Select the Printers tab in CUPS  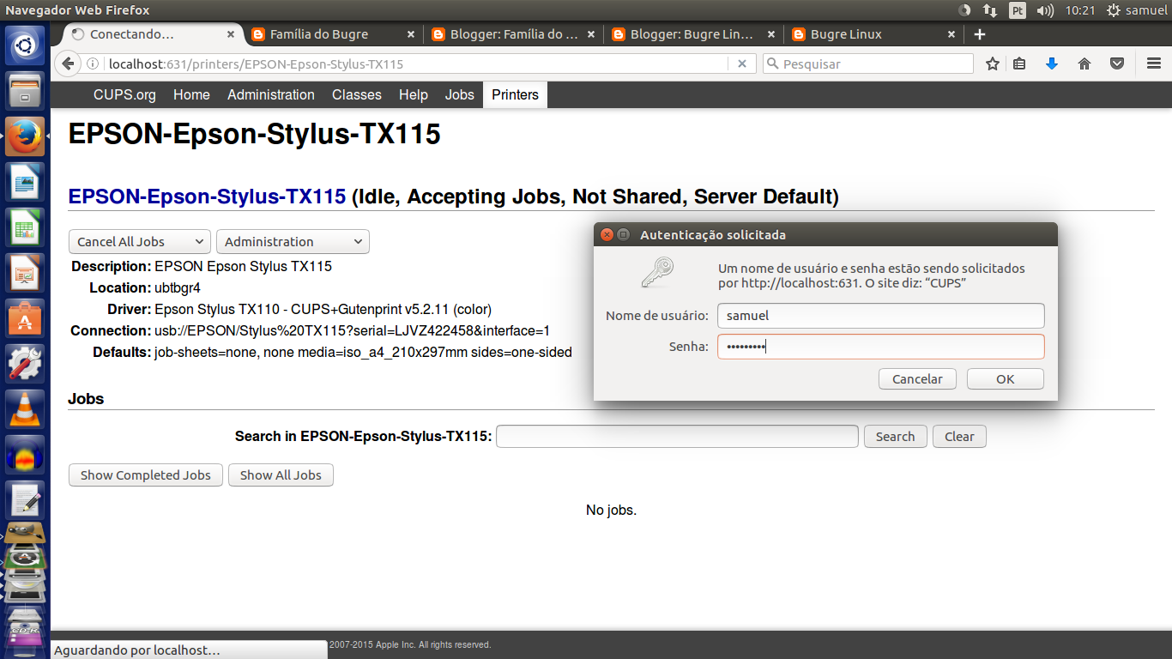pyautogui.click(x=515, y=94)
